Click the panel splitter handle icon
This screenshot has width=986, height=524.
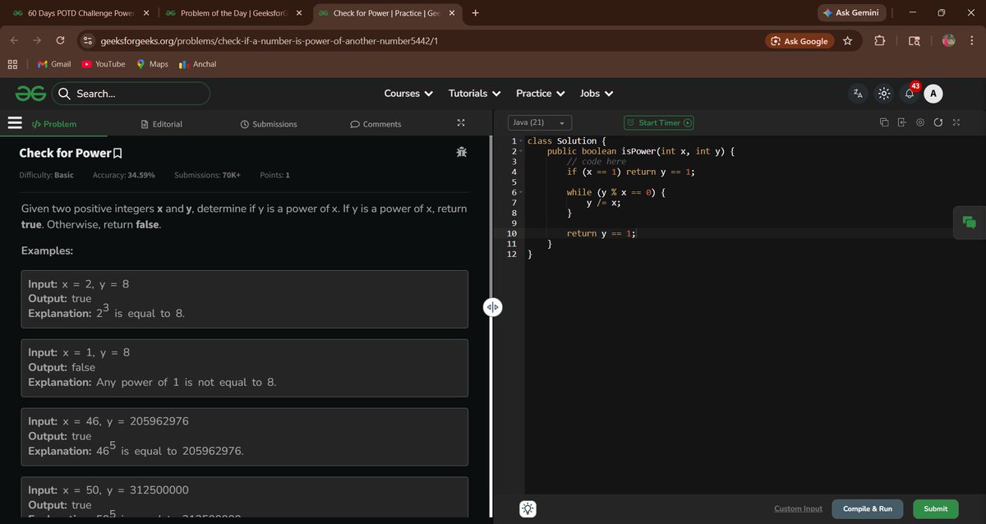point(492,308)
